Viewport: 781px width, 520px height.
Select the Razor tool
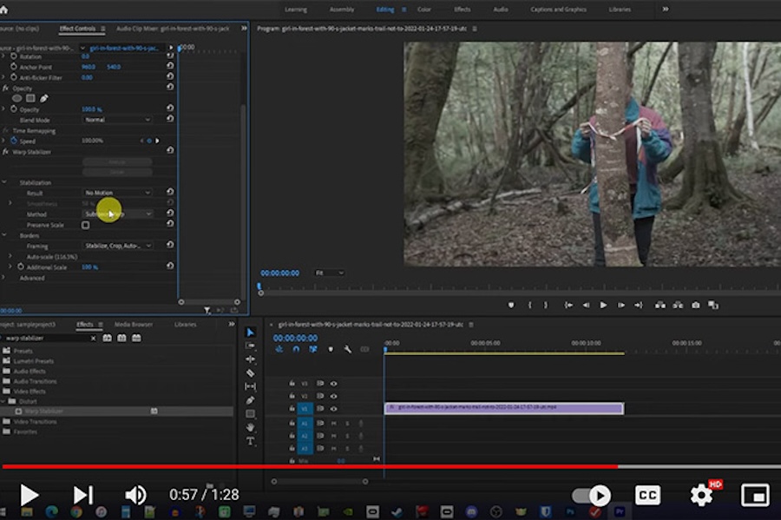pos(251,372)
